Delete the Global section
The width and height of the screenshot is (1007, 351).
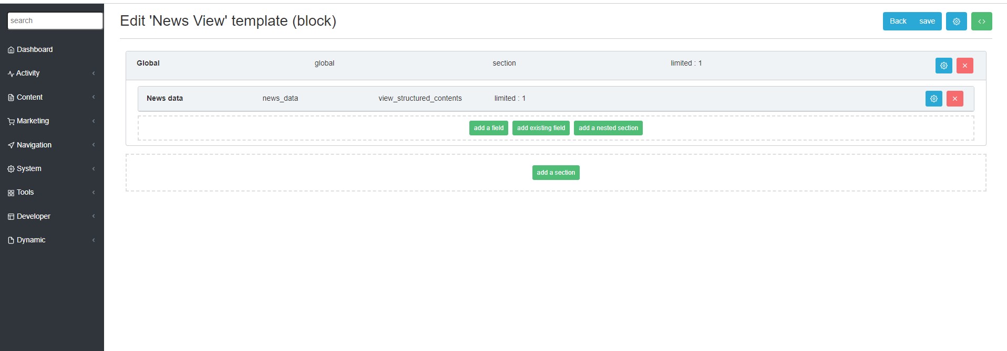click(x=964, y=66)
